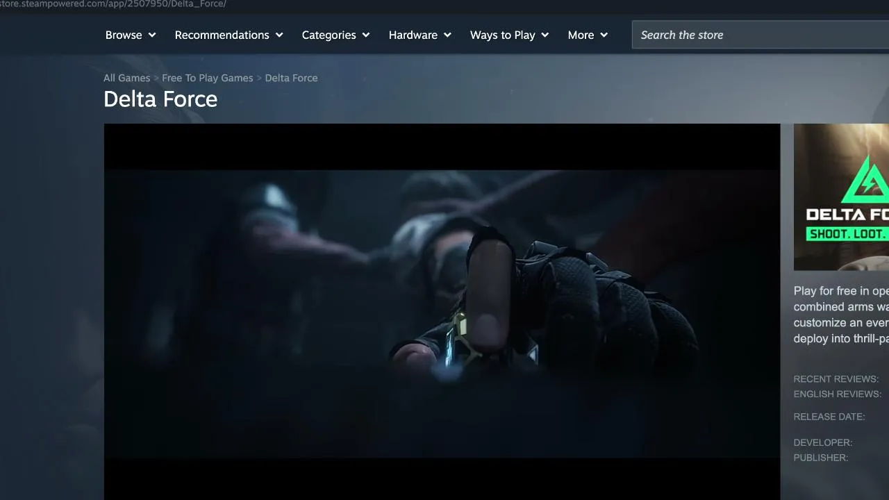Viewport: 889px width, 500px height.
Task: Open Free To Play Games breadcrumb
Action: [208, 78]
